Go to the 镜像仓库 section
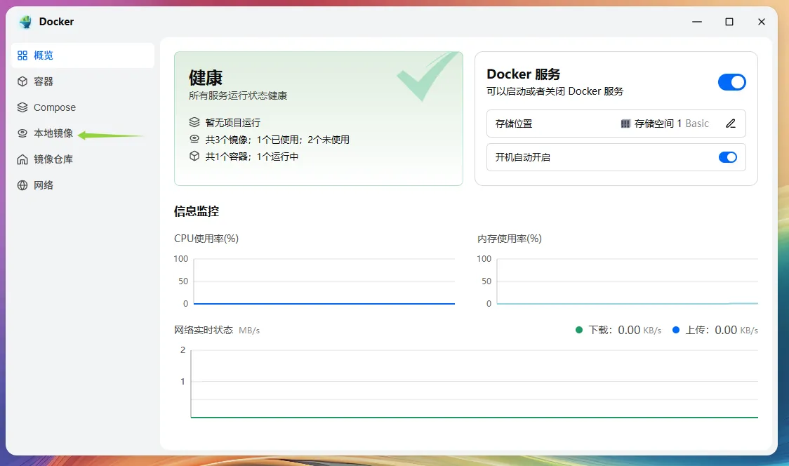The image size is (789, 466). 53,159
